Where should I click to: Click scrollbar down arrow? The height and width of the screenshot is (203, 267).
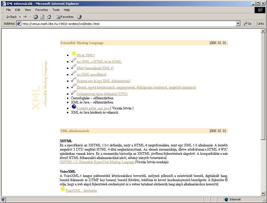[263, 193]
